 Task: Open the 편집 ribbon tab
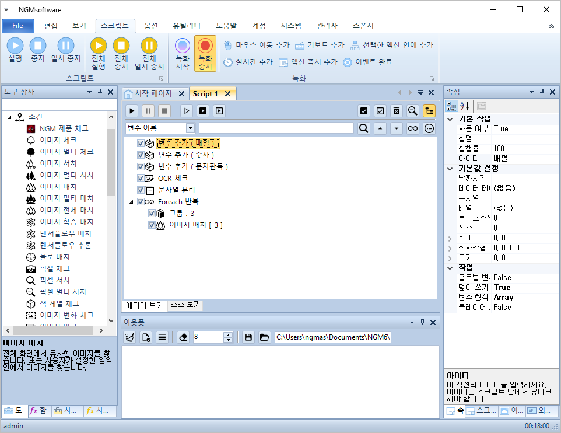tap(51, 26)
